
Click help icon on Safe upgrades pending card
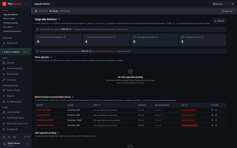coord(156,37)
